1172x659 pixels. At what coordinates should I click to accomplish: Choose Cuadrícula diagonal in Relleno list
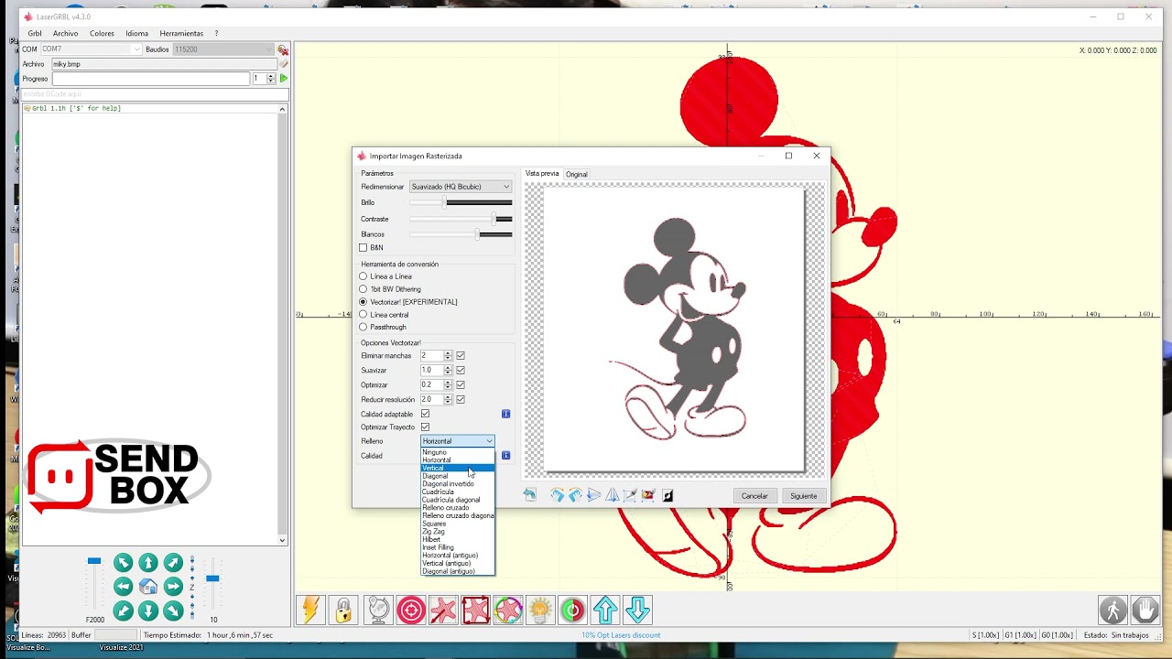(x=458, y=500)
